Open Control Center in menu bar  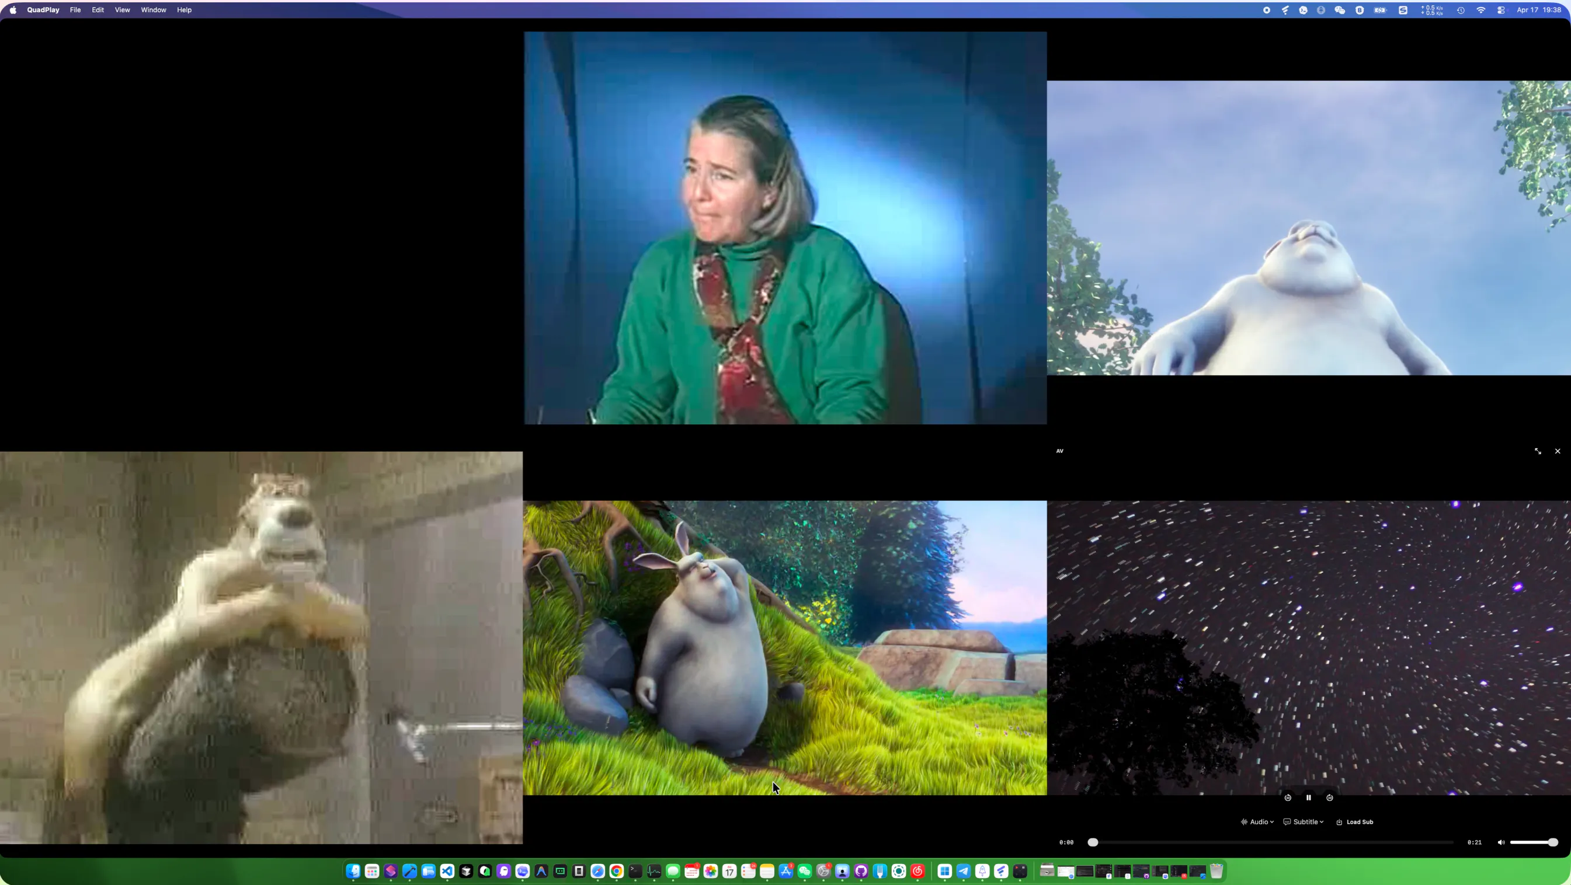[x=1501, y=10]
